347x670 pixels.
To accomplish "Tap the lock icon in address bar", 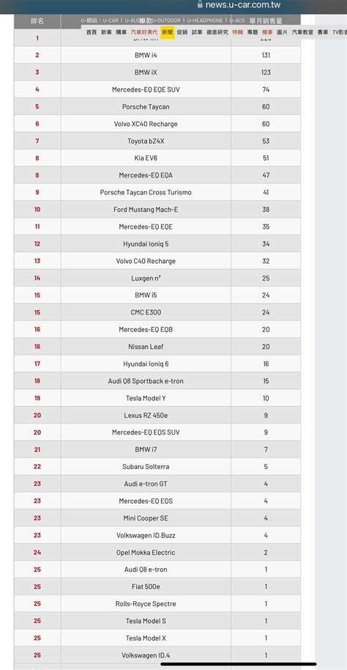I will [x=200, y=4].
